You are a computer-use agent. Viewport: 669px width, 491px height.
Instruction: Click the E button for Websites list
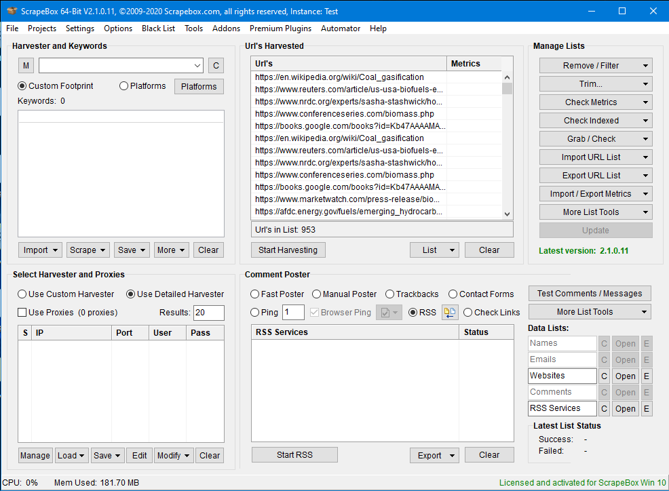tap(647, 376)
